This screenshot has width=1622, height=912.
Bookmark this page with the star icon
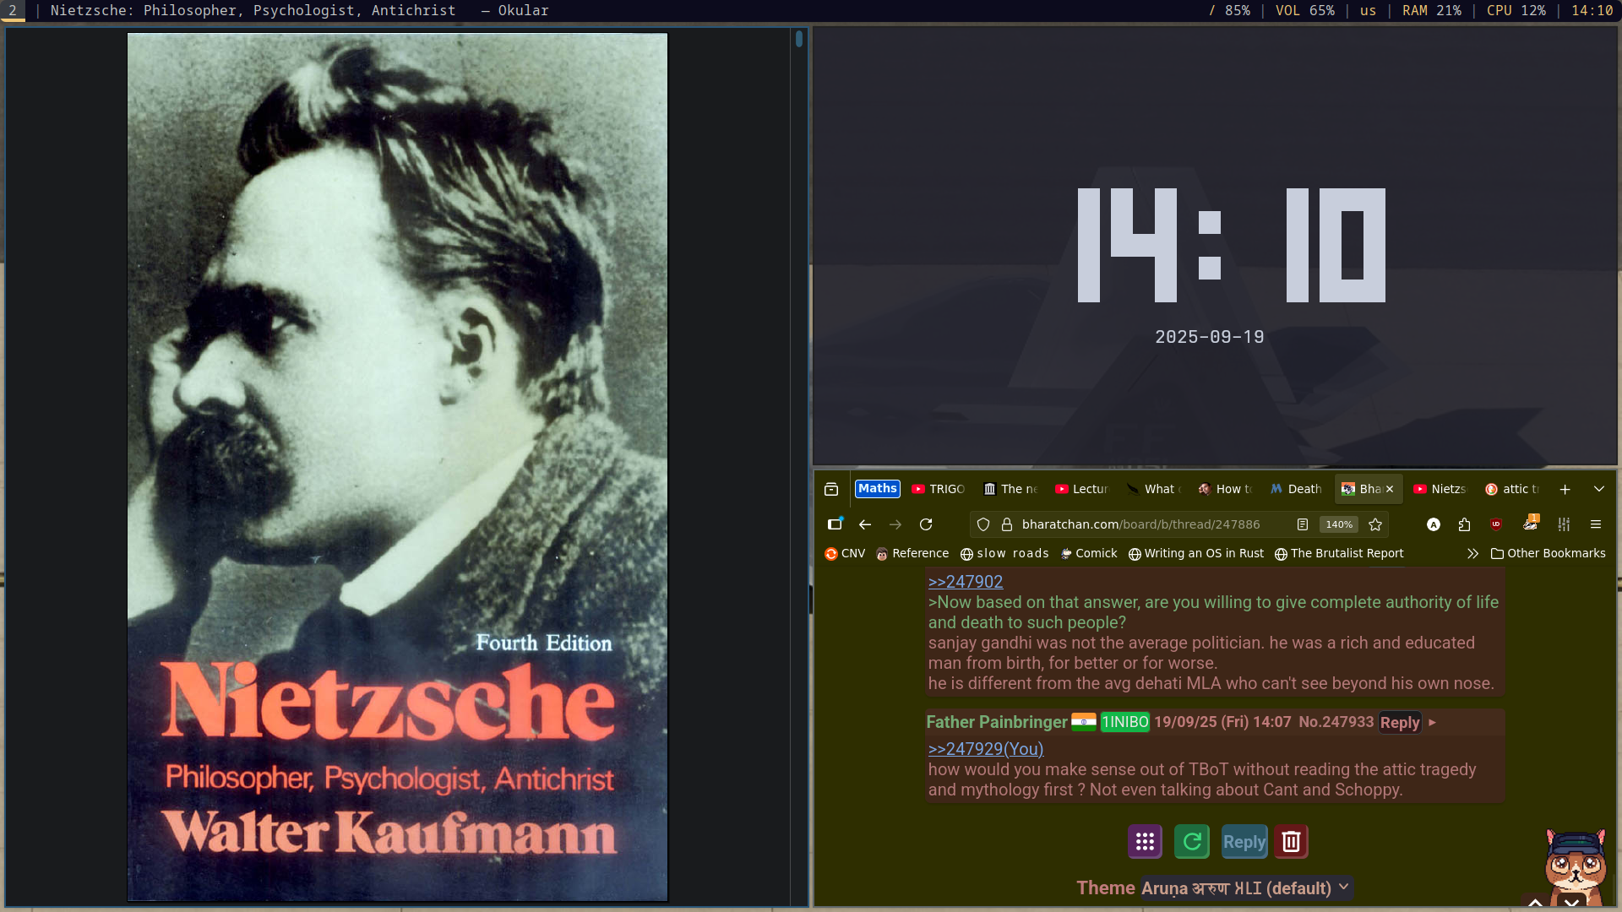point(1375,524)
